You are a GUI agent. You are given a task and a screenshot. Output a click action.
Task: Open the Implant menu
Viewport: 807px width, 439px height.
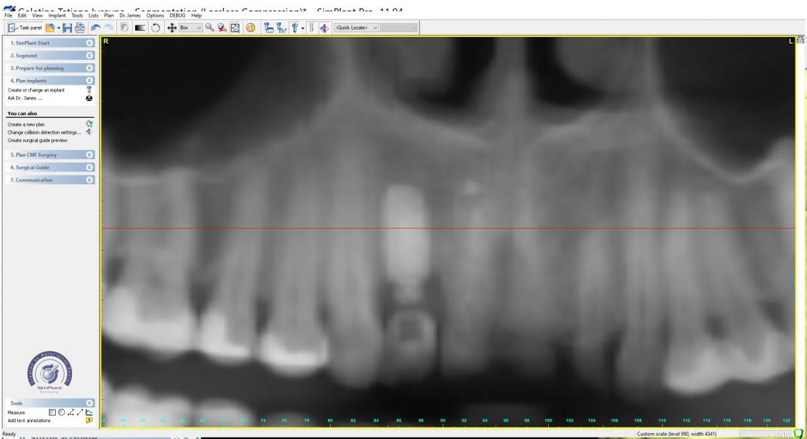[56, 15]
